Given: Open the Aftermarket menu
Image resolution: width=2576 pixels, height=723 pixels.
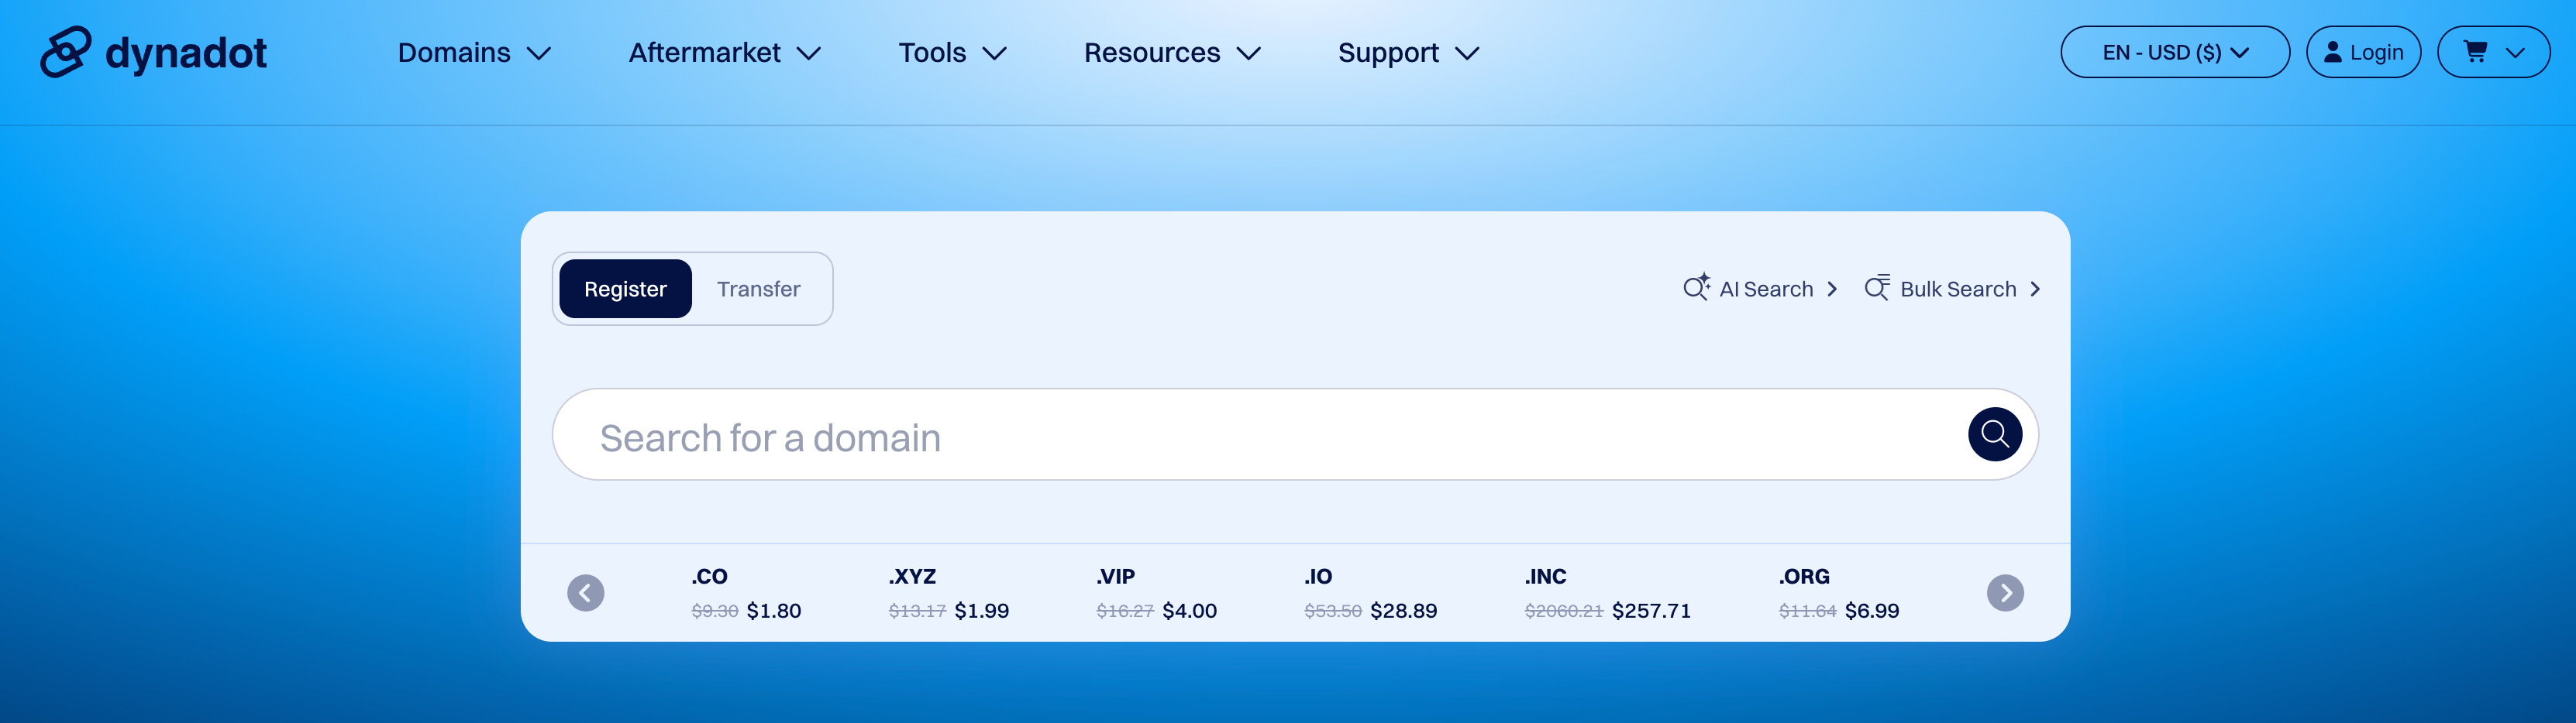Looking at the screenshot, I should point(725,53).
